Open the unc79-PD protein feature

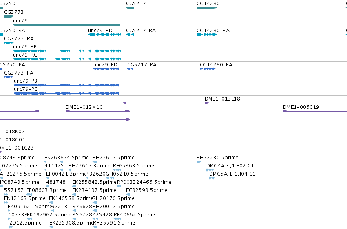point(106,69)
